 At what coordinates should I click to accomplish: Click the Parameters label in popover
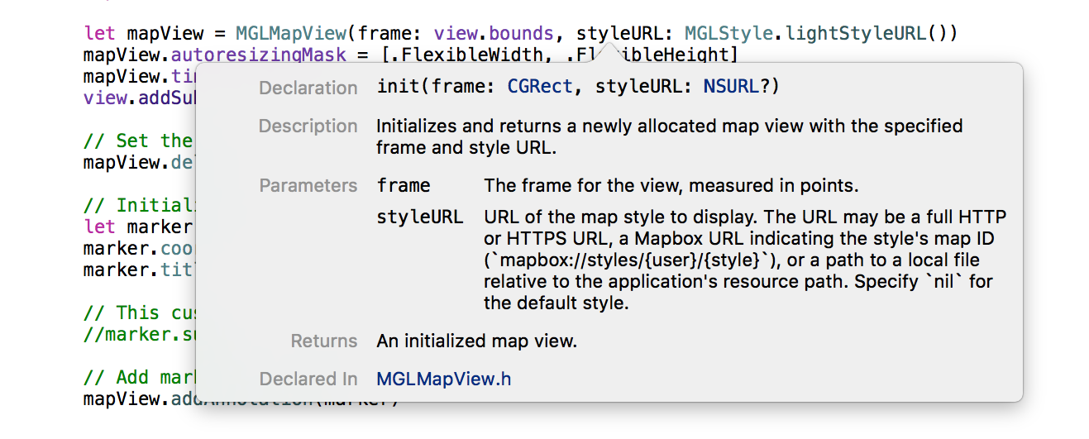click(308, 186)
